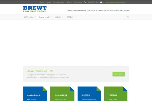
Task: Open the OLIOMIO menu item
Action: (x=58, y=17)
